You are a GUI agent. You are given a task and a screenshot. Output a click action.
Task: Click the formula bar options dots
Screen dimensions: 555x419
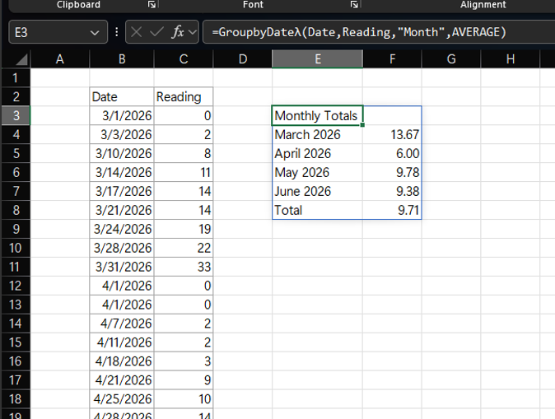(116, 32)
